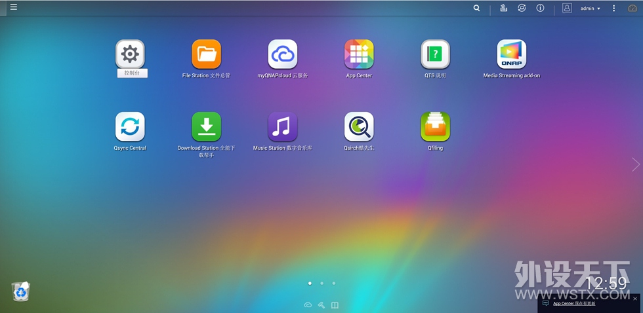The image size is (643, 313).
Task: Launch Media Streaming add-on icon
Action: point(511,54)
